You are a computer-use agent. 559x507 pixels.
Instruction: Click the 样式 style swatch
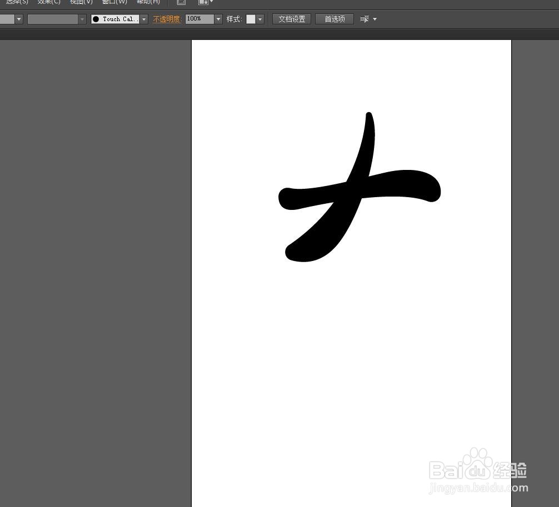pos(251,19)
